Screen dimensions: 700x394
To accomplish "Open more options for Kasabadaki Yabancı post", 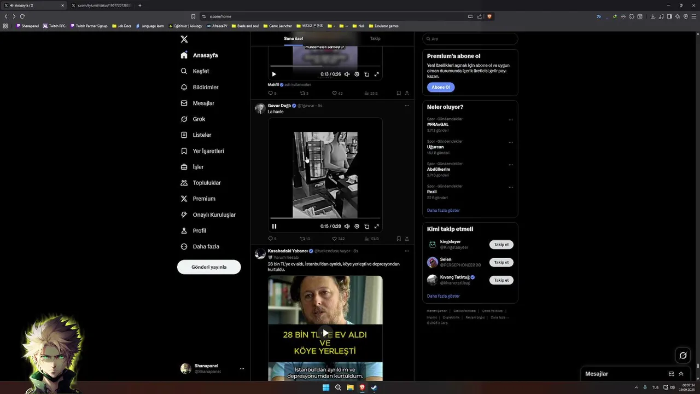I will point(406,251).
